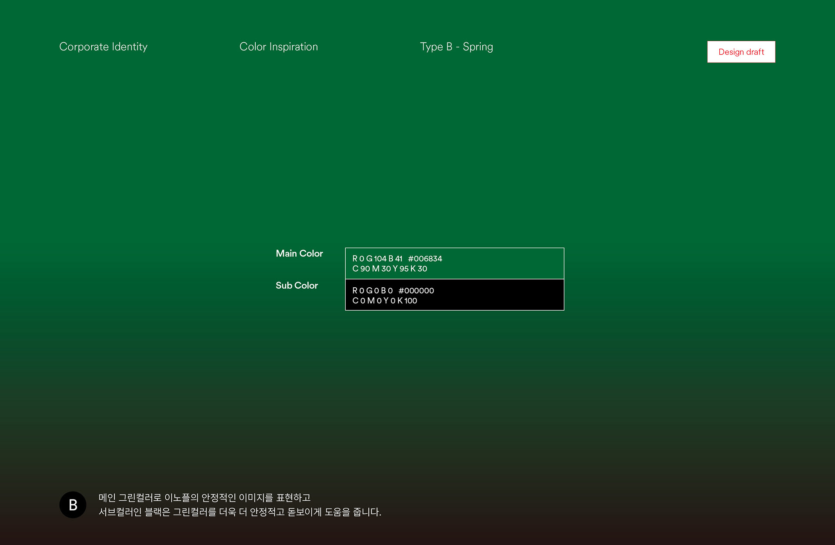Screen dimensions: 835x545
Task: Click the C 0 M 0 Y 0 K 100 line
Action: pyautogui.click(x=384, y=301)
